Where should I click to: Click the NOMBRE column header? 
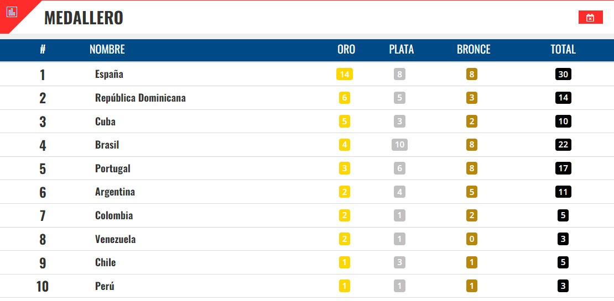(x=107, y=49)
